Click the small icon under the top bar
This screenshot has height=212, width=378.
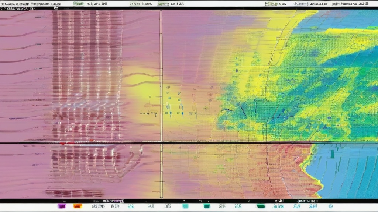pyautogui.click(x=56, y=8)
